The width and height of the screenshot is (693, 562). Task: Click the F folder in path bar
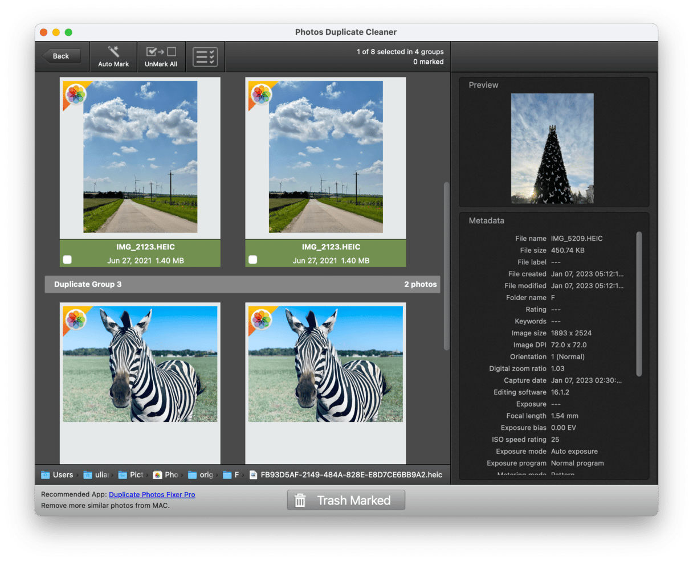[x=231, y=475]
